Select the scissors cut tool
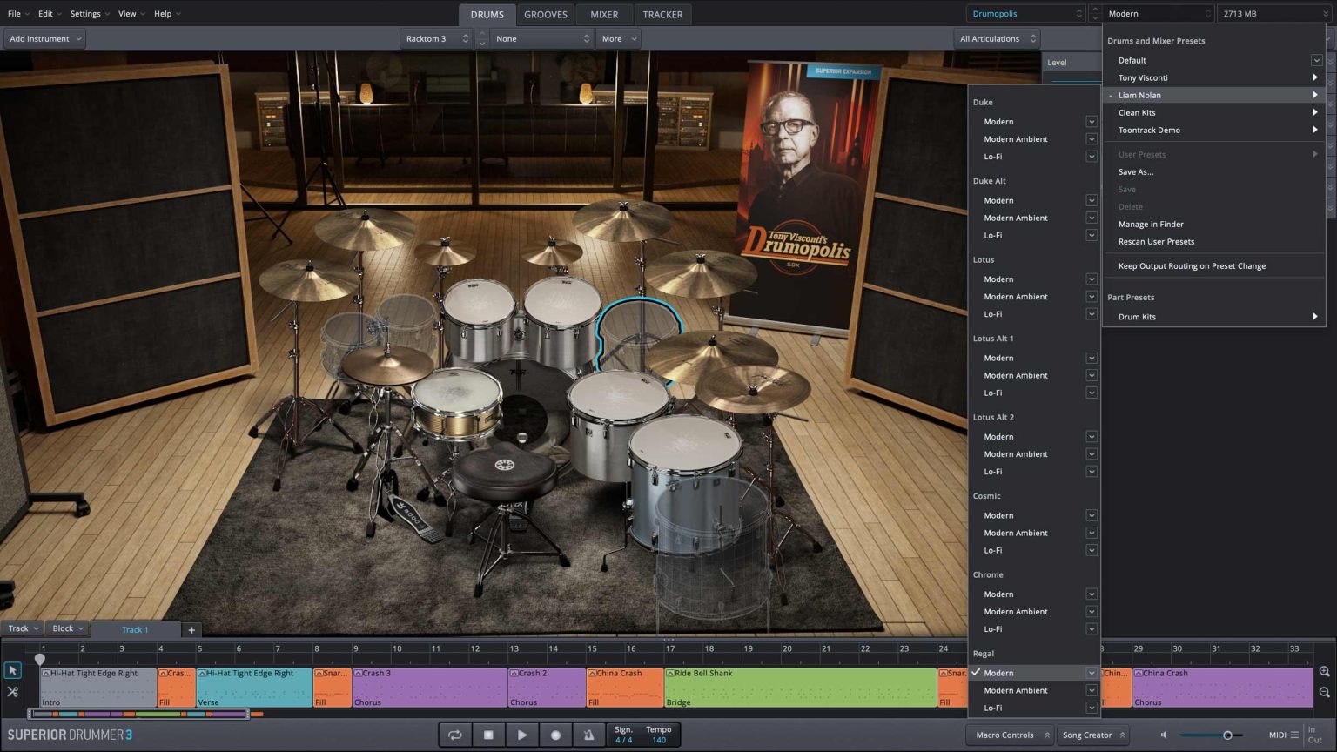 [12, 692]
